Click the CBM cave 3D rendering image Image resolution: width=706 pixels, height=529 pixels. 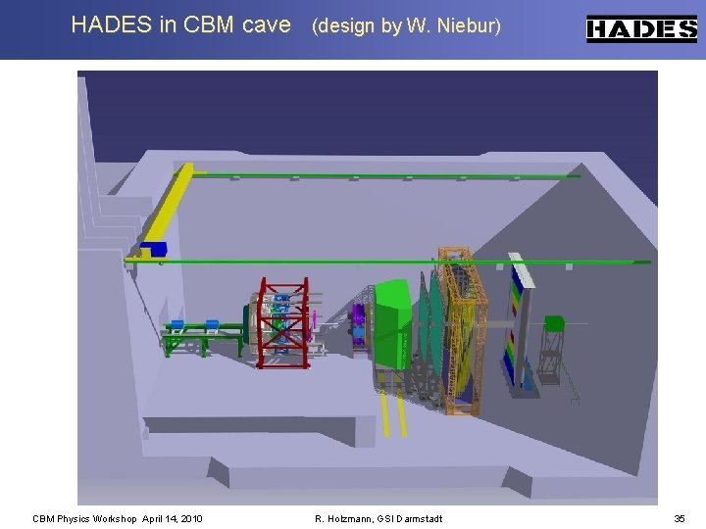click(x=368, y=287)
